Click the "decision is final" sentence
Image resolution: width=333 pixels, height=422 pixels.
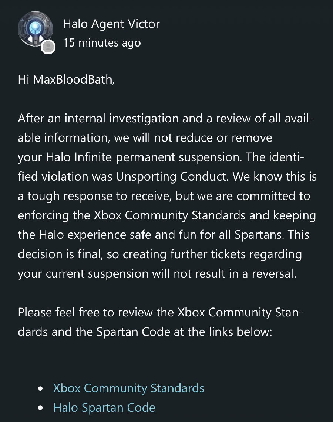69,254
